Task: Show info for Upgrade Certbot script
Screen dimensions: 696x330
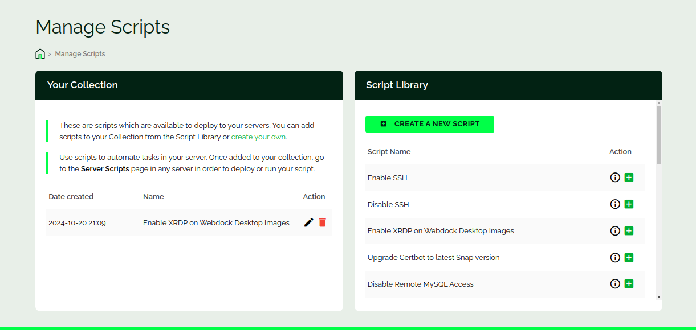Action: pyautogui.click(x=615, y=258)
